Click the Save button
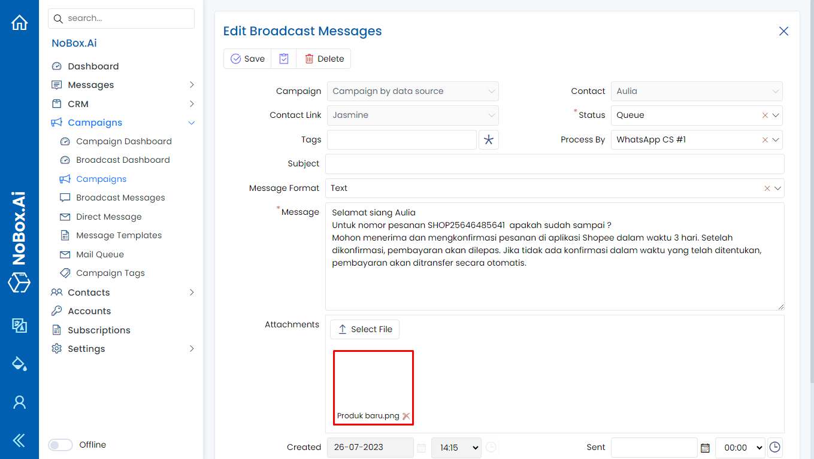Screen dimensions: 814x459 247,58
